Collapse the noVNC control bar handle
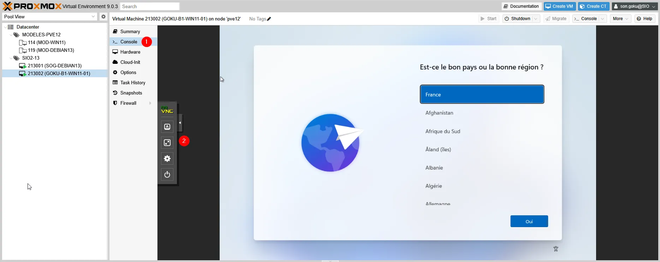The height and width of the screenshot is (262, 660). 180,123
